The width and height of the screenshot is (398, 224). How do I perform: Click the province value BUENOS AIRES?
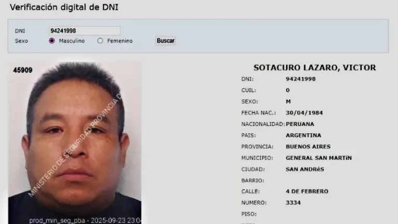click(x=308, y=147)
